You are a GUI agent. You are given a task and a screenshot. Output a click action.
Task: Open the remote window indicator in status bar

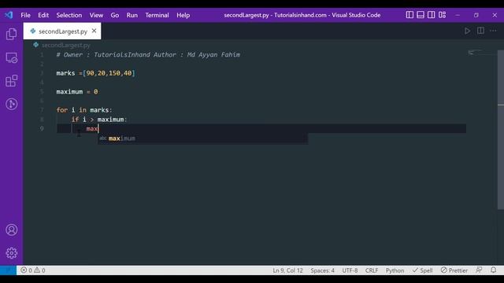coord(8,270)
